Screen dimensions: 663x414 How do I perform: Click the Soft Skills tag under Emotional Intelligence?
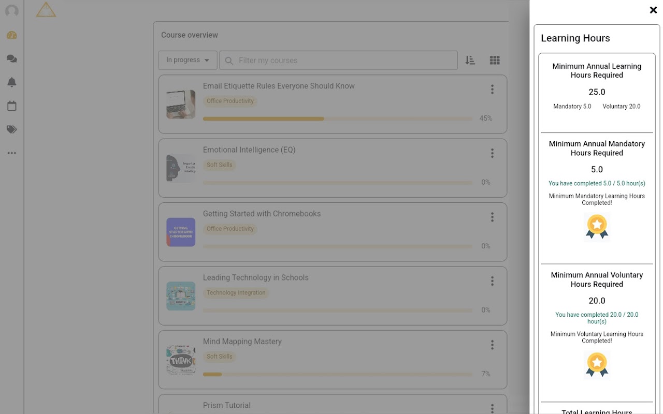pyautogui.click(x=219, y=165)
